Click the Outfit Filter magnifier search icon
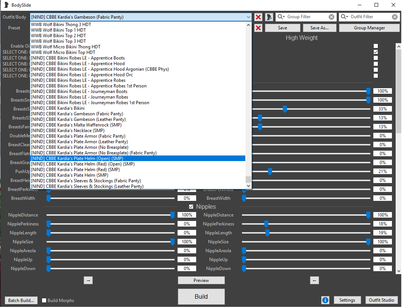This screenshot has width=402, height=308. coord(344,17)
